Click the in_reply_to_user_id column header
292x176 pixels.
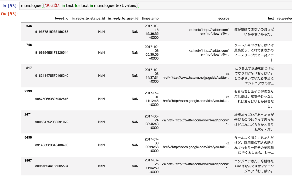tap(123, 19)
